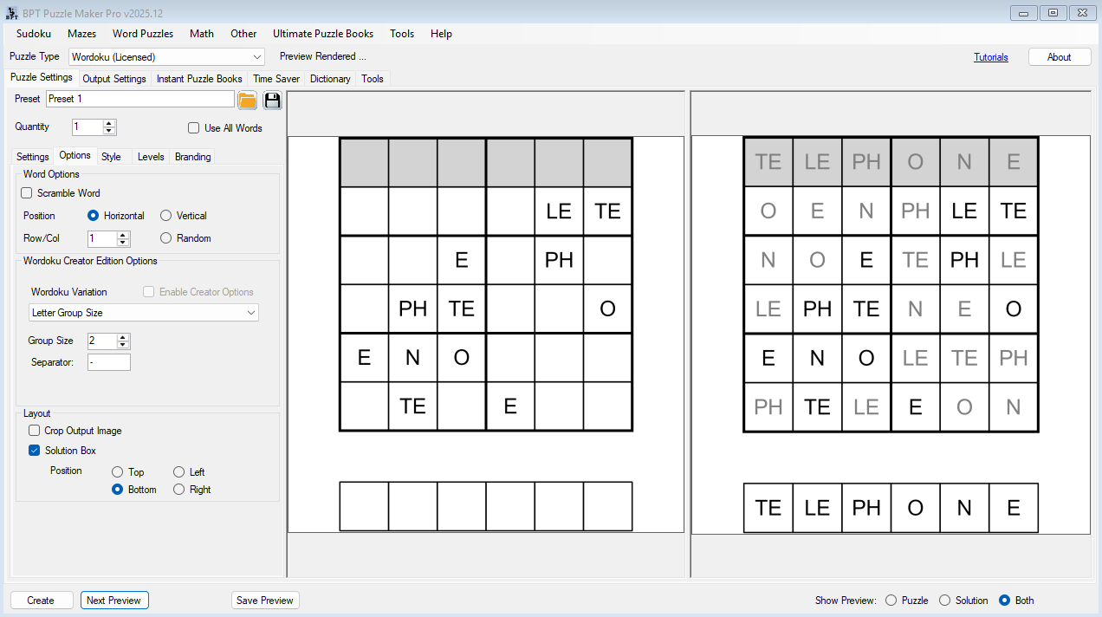
Task: Enable the Scramble Word checkbox
Action: 27,193
